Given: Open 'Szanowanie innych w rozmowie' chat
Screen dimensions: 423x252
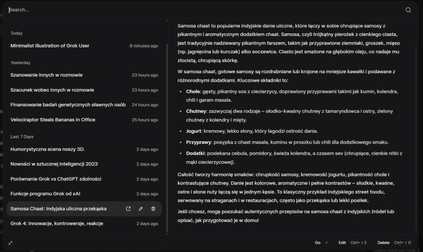Looking at the screenshot, I should click(x=84, y=75).
